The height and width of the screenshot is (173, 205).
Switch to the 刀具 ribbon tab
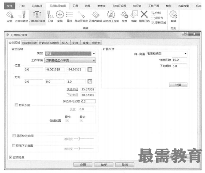(x=76, y=6)
